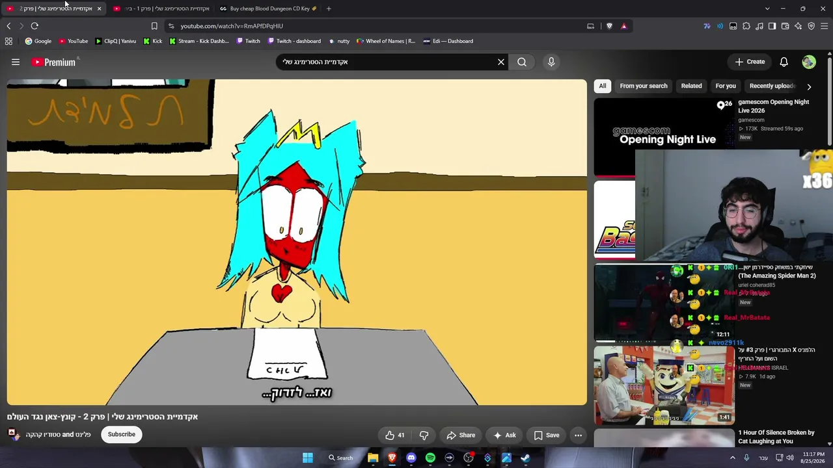
Task: Like the video with thumbs up
Action: coord(394,435)
